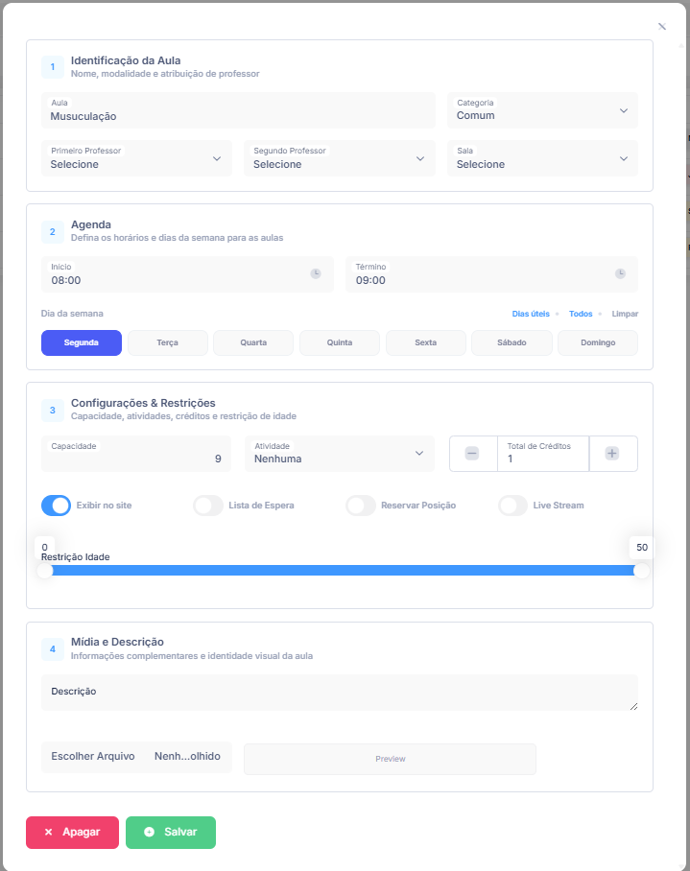Viewport: 690px width, 871px height.
Task: Open the Atividade dropdown
Action: pyautogui.click(x=340, y=454)
